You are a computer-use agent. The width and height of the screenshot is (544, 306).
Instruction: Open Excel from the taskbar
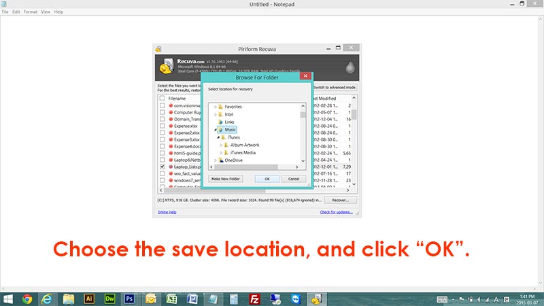point(171,299)
